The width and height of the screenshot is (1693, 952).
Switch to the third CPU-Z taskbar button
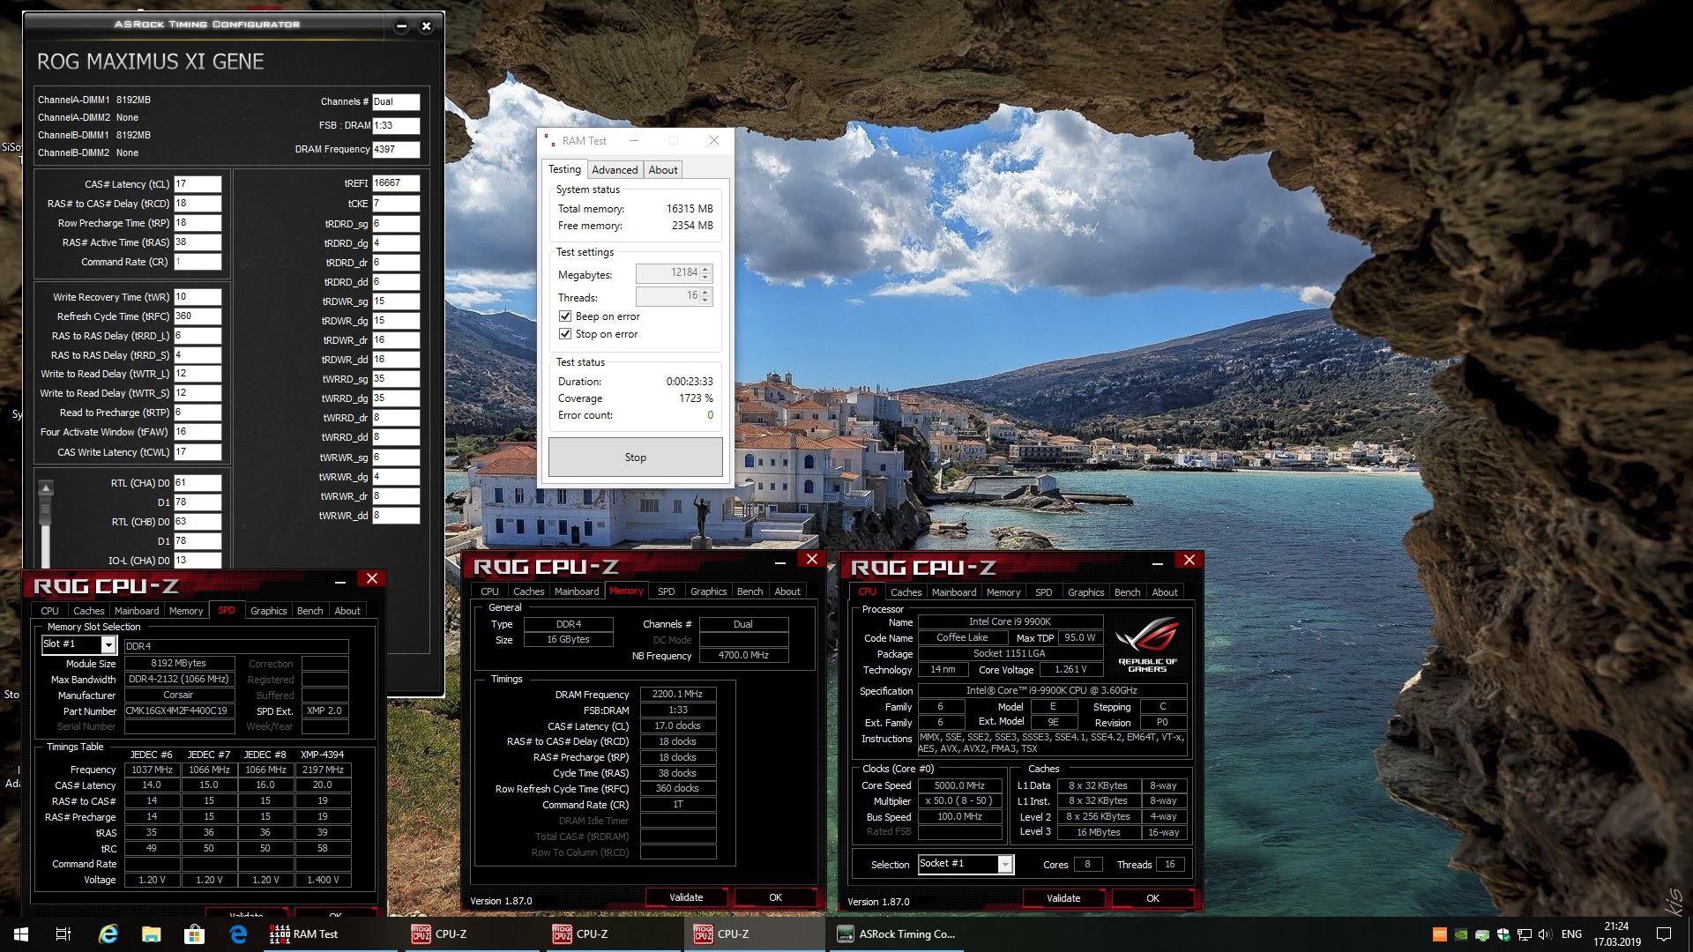pyautogui.click(x=755, y=934)
